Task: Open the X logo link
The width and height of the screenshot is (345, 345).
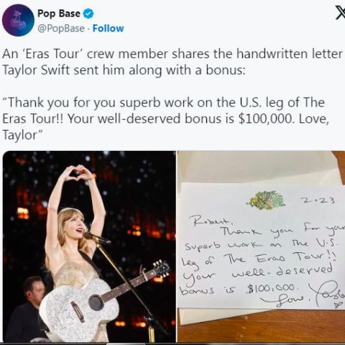Action: (x=340, y=14)
